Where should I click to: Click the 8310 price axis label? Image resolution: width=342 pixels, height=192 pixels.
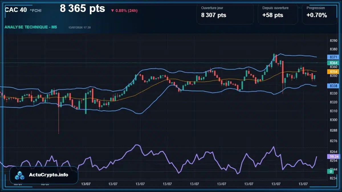click(333, 111)
